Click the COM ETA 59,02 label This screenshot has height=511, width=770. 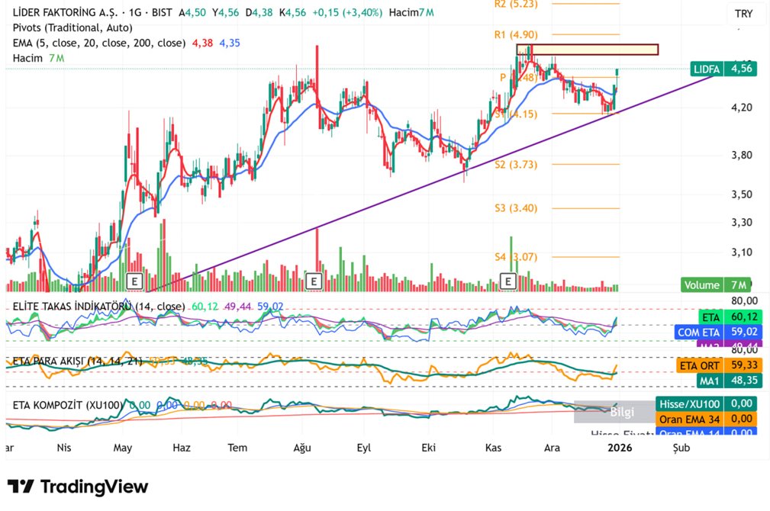(x=718, y=333)
